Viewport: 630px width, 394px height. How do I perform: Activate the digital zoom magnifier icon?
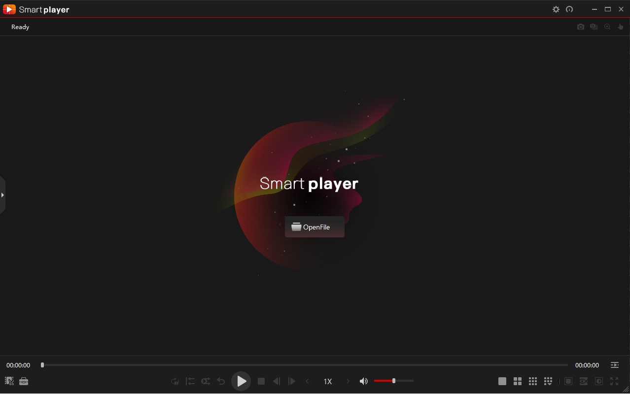(x=607, y=27)
